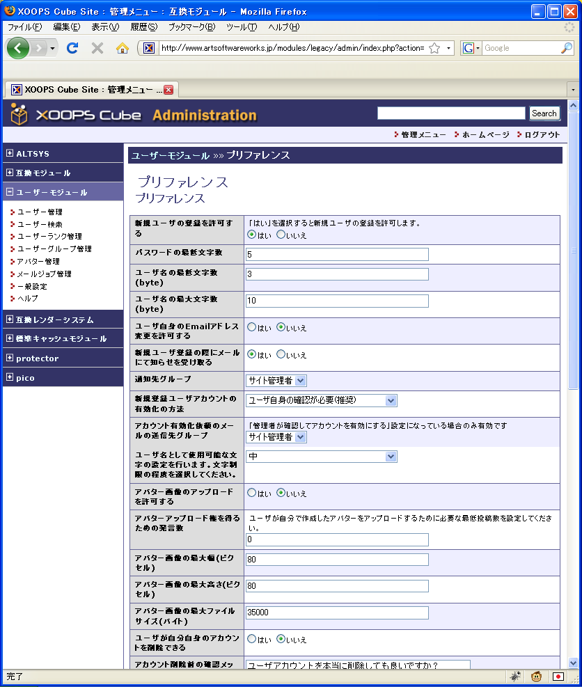Open アバター管理 in the sidebar

coord(38,261)
